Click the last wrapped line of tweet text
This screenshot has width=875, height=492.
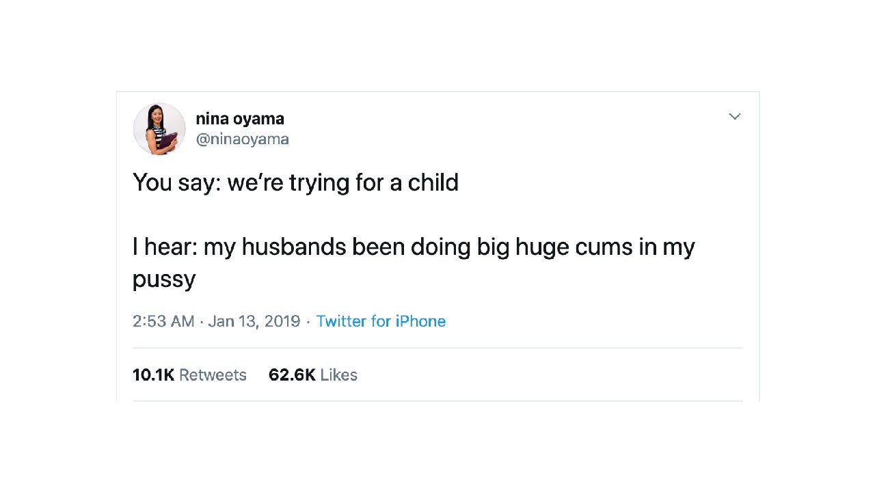(x=164, y=279)
